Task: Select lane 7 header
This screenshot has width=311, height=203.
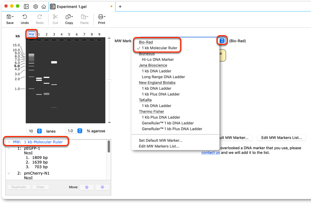Action: [84, 34]
